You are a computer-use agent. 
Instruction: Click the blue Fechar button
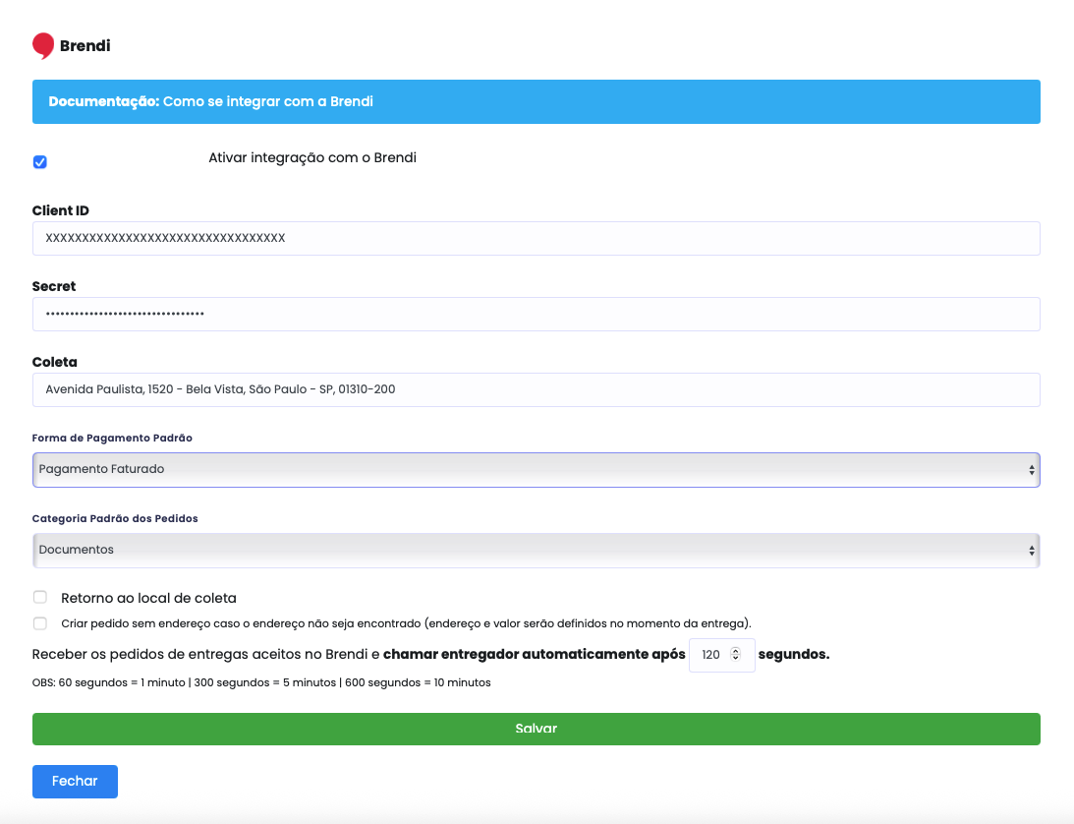[x=75, y=781]
